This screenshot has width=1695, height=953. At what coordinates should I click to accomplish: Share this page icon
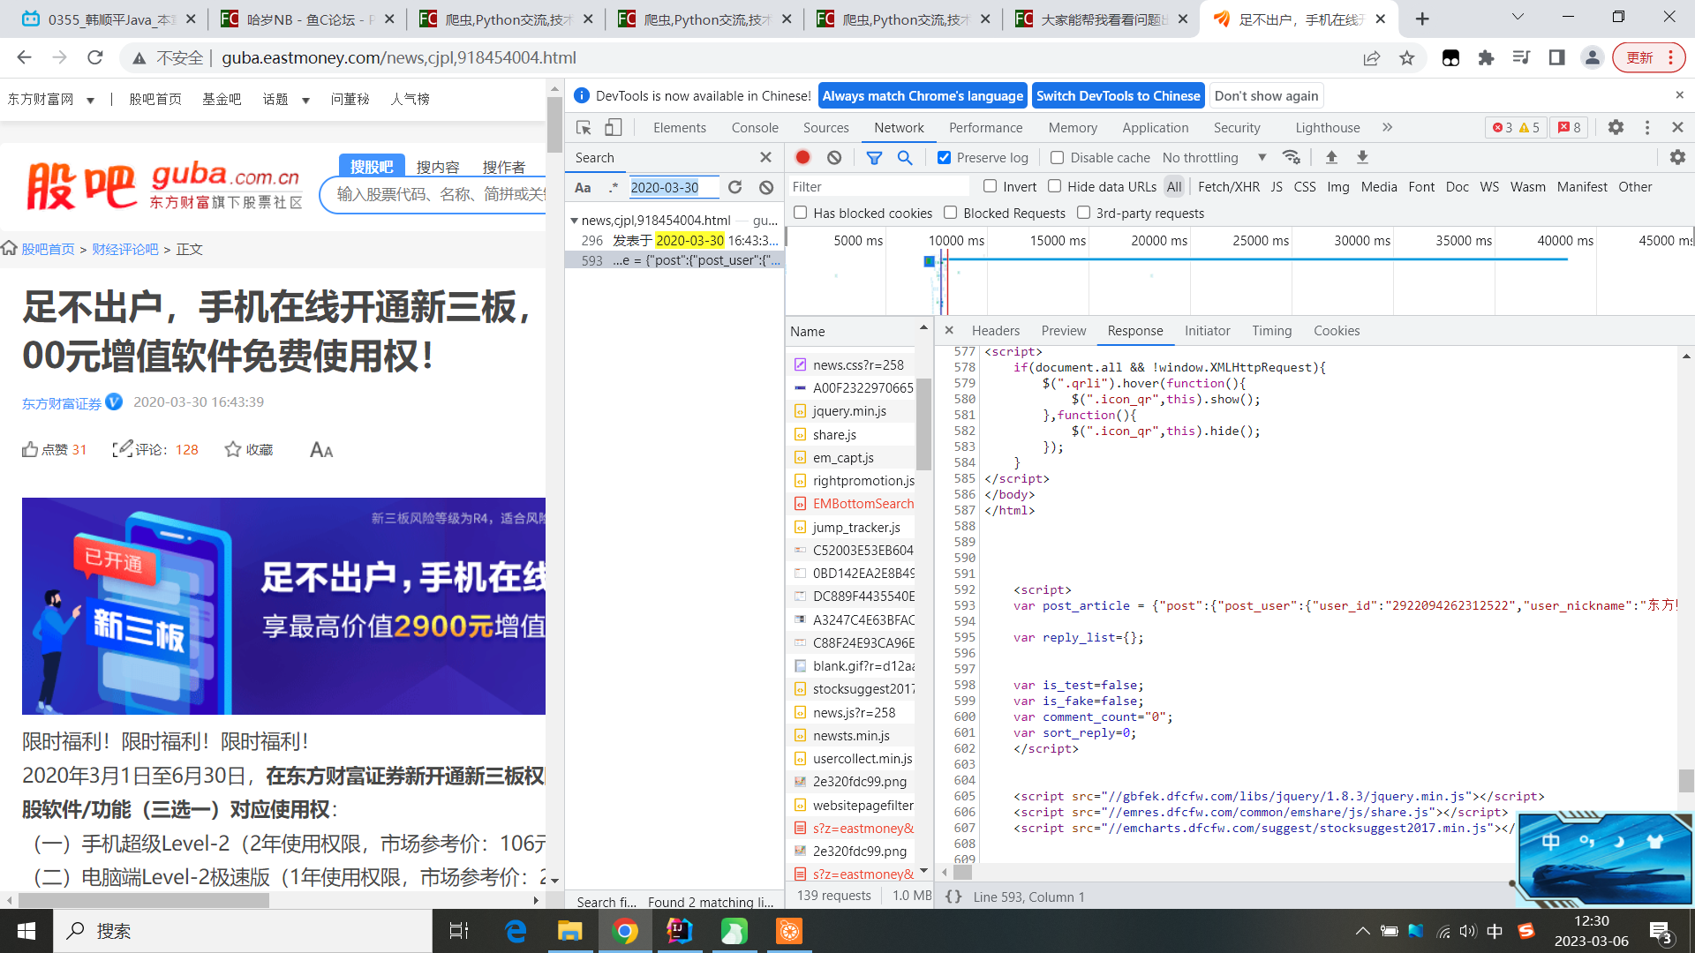click(1372, 57)
